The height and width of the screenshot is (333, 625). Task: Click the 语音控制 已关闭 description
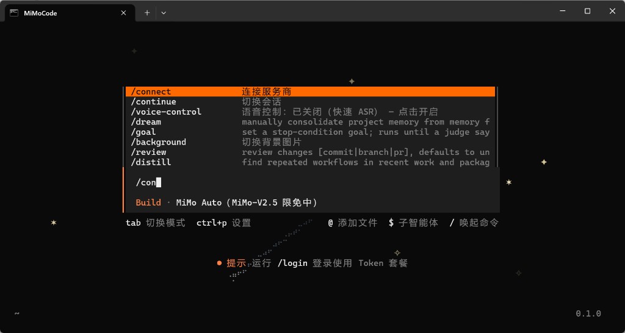pos(340,112)
